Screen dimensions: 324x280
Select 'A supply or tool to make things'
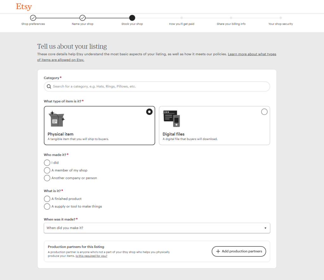pos(47,207)
